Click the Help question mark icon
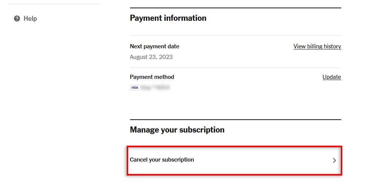This screenshot has width=386, height=188. pyautogui.click(x=17, y=18)
